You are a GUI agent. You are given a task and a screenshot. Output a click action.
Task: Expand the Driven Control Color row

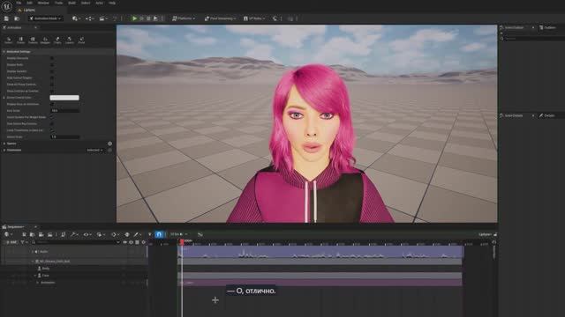click(4, 98)
